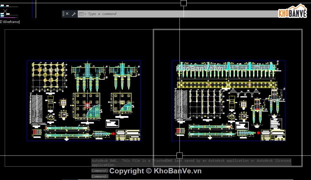Select the left drawing sheet's blue border frame
The image size is (311, 180).
84,101
